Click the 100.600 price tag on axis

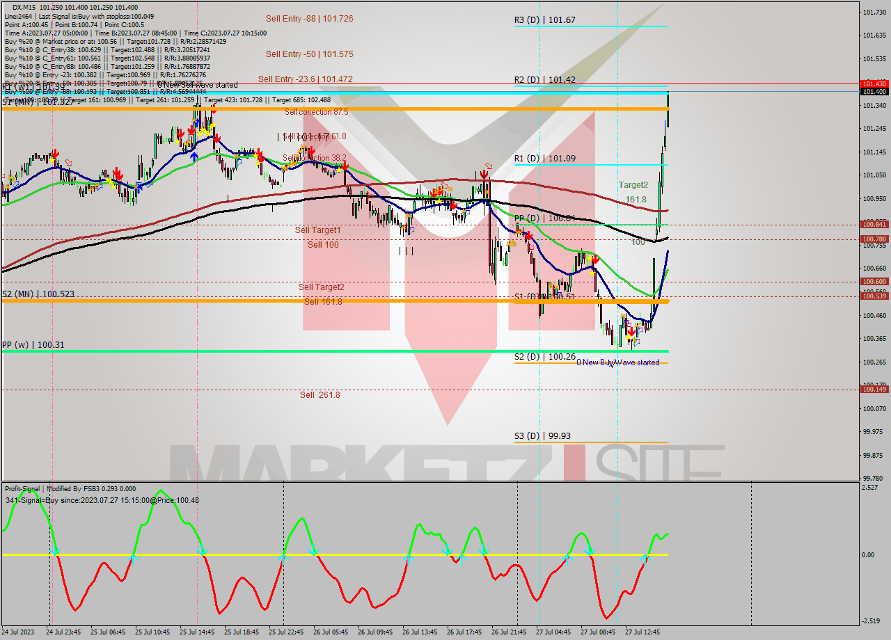click(874, 282)
